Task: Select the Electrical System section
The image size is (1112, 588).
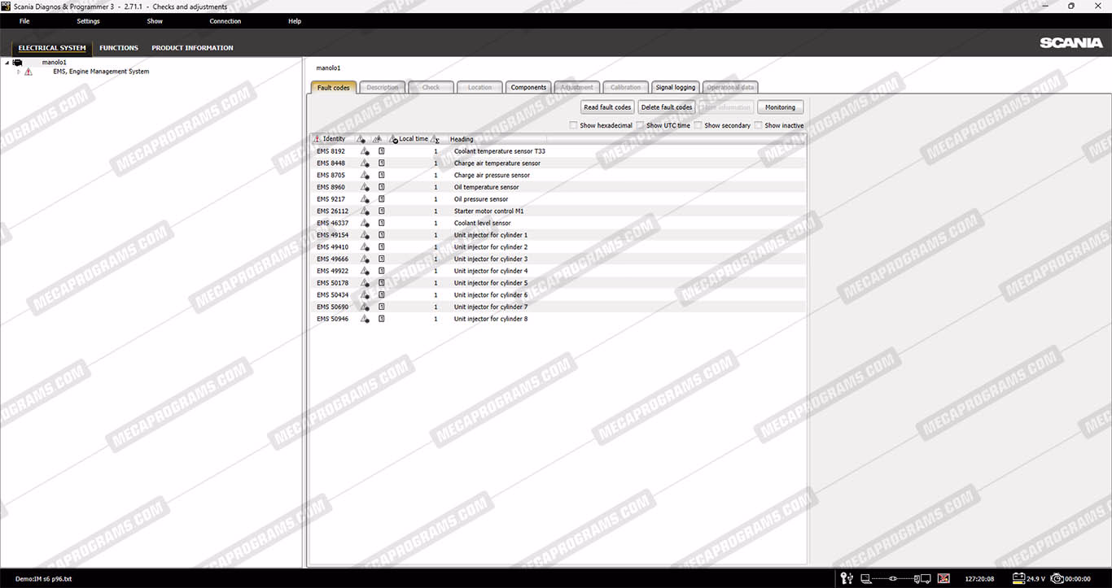Action: [x=52, y=48]
